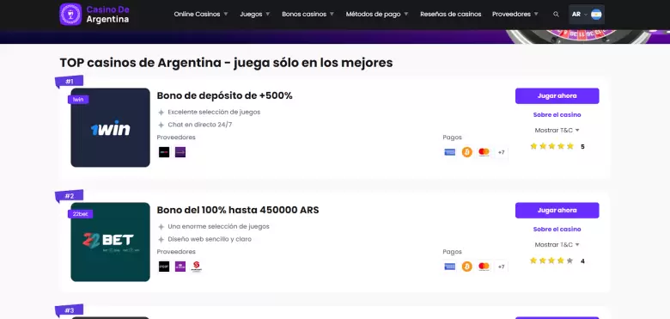Click the 22bet name tag label
The width and height of the screenshot is (670, 319).
click(x=81, y=214)
